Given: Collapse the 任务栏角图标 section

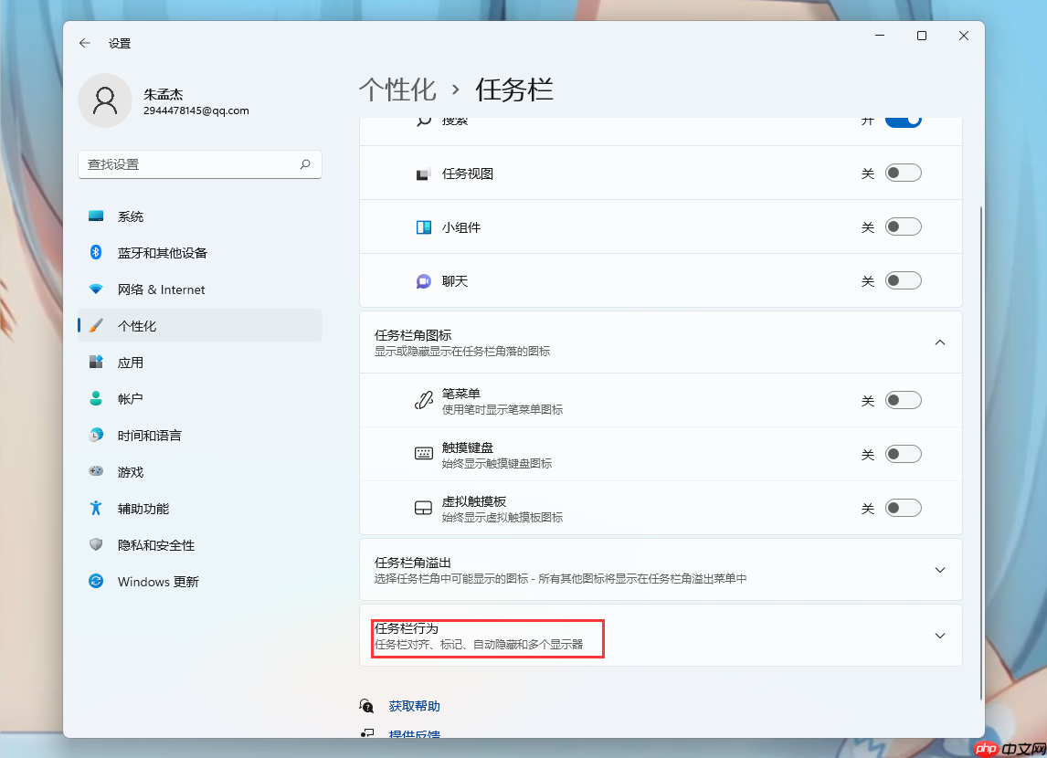Looking at the screenshot, I should click(940, 342).
